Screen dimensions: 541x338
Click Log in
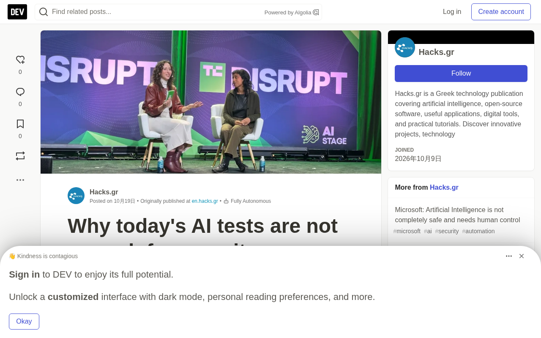point(452,12)
